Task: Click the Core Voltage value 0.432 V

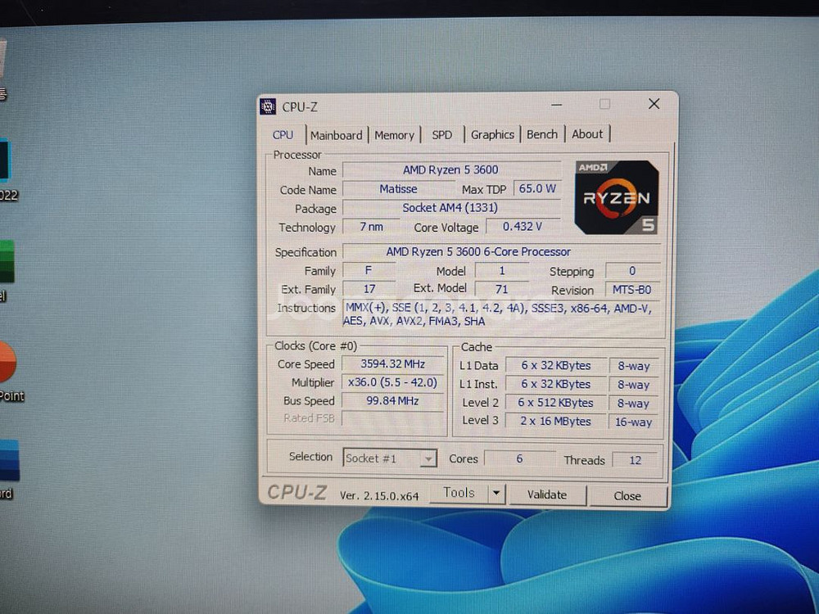Action: pyautogui.click(x=523, y=226)
